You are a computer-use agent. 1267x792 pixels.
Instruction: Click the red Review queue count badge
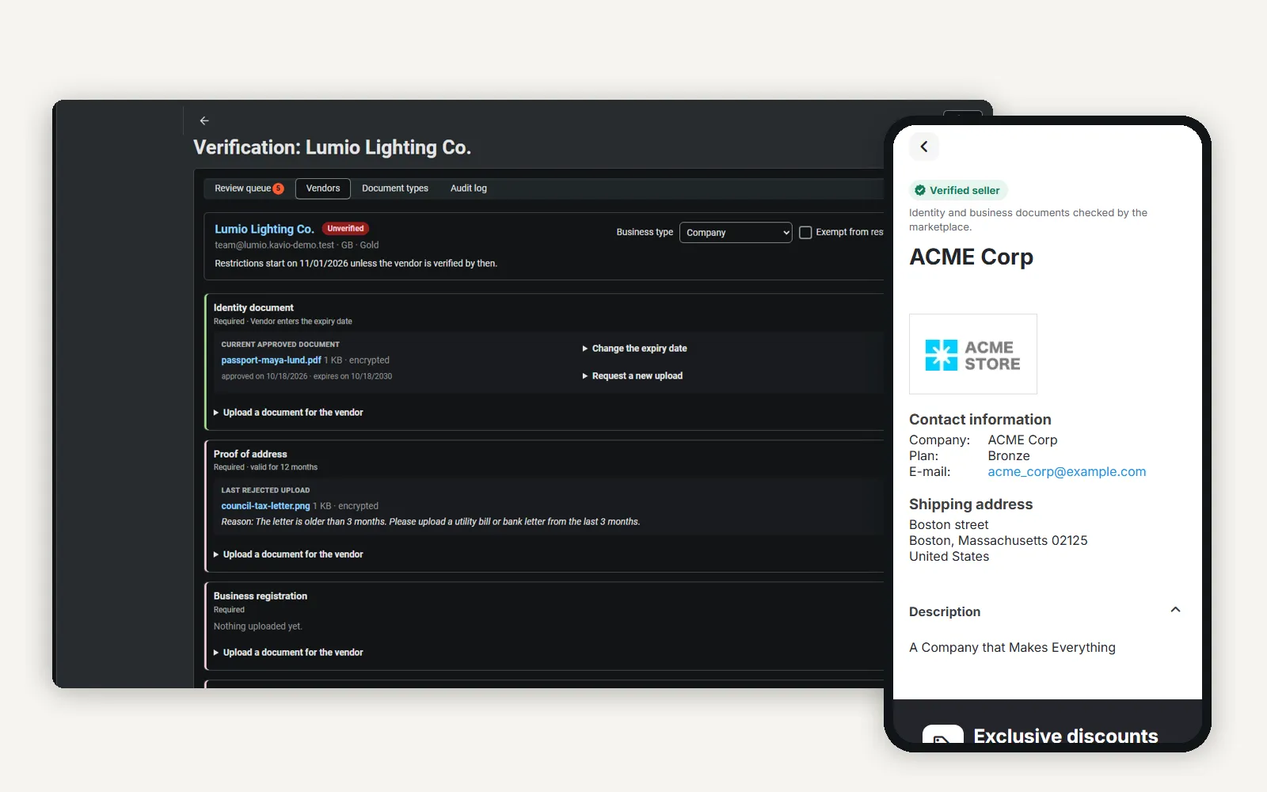[278, 188]
